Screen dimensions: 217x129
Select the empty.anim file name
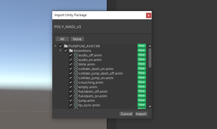(x=88, y=87)
